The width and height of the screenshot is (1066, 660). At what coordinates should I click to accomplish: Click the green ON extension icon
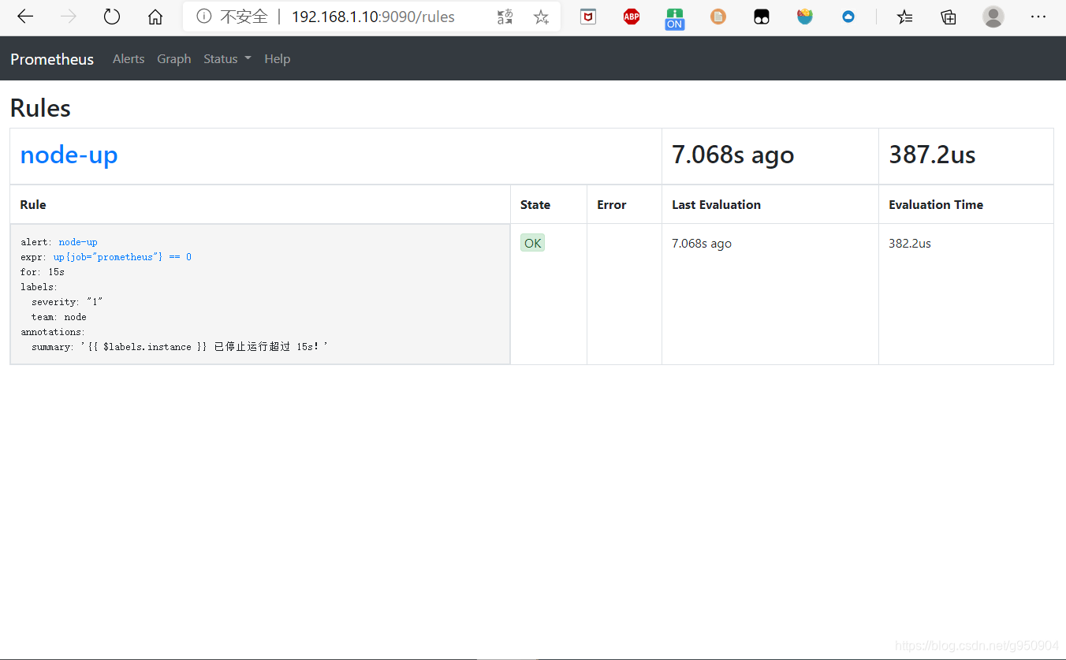click(674, 18)
